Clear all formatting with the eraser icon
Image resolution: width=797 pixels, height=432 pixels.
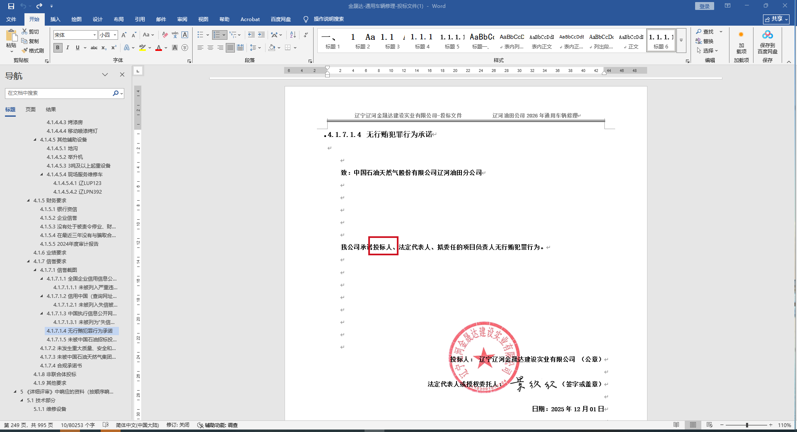(x=165, y=35)
